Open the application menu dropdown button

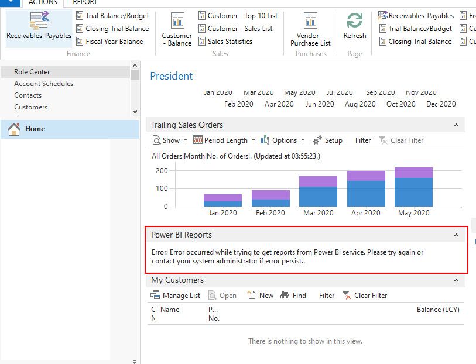(x=11, y=3)
